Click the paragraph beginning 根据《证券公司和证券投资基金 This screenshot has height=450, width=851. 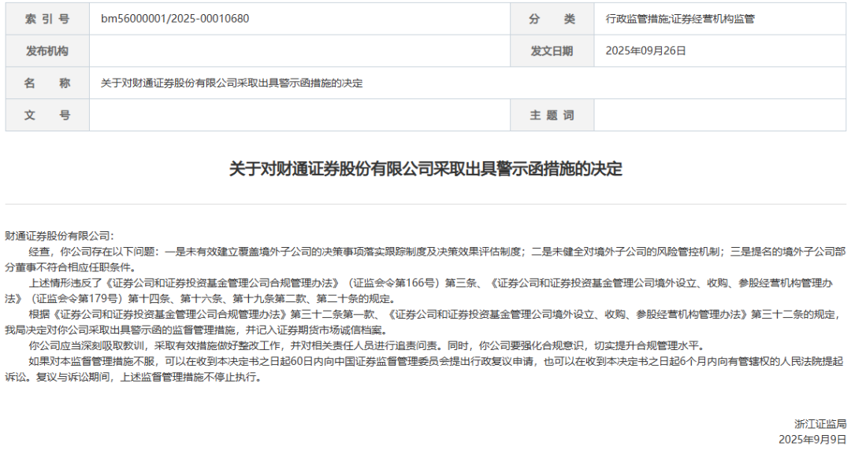pos(423,322)
